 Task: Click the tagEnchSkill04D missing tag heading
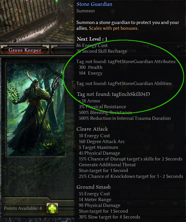click(113, 94)
